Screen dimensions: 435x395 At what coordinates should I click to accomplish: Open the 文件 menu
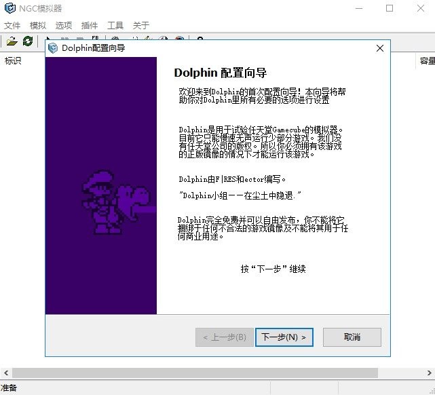pos(12,26)
